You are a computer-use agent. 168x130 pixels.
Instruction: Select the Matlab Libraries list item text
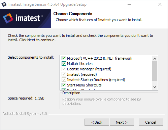[80, 64]
